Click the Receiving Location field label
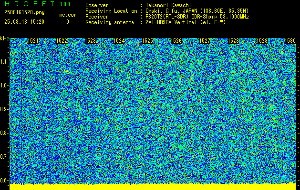 pyautogui.click(x=111, y=11)
